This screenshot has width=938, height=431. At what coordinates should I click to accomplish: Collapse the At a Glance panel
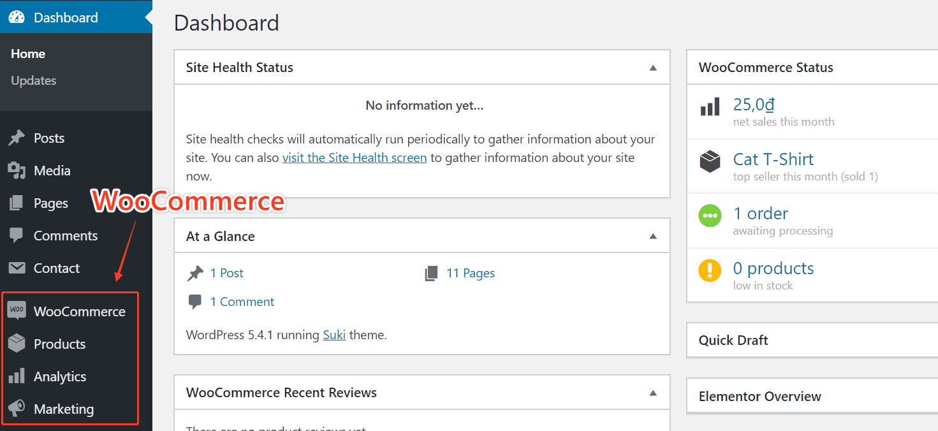(653, 237)
